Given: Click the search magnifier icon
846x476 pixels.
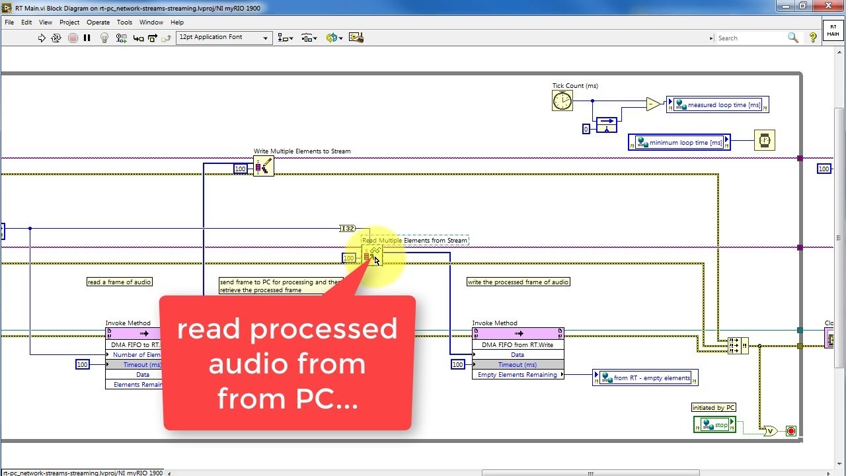Looking at the screenshot, I should [x=793, y=38].
